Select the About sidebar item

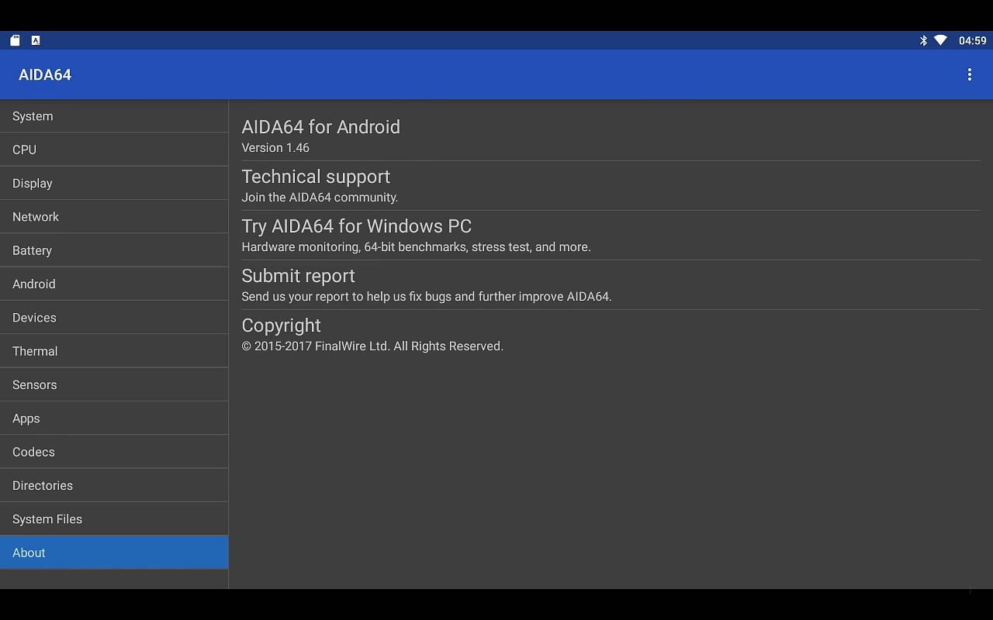(114, 553)
